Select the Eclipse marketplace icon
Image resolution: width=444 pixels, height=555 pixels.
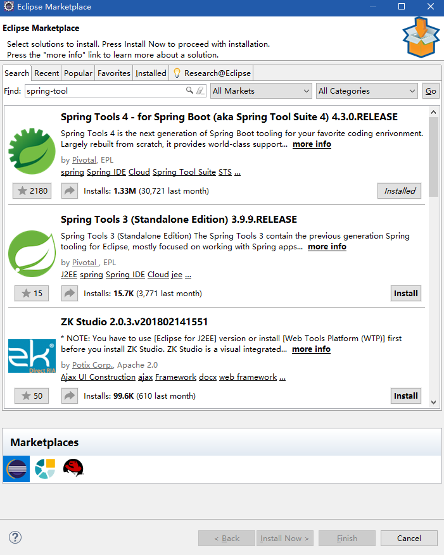click(x=16, y=469)
